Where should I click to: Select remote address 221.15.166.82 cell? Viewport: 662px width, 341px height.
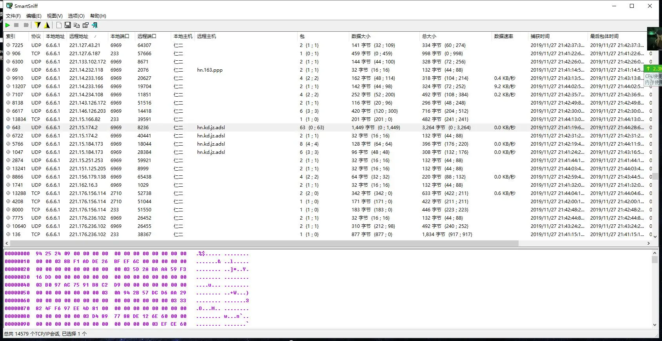(x=85, y=119)
